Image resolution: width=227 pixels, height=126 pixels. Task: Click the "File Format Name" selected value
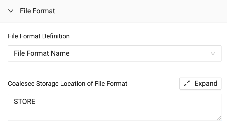tap(42, 53)
